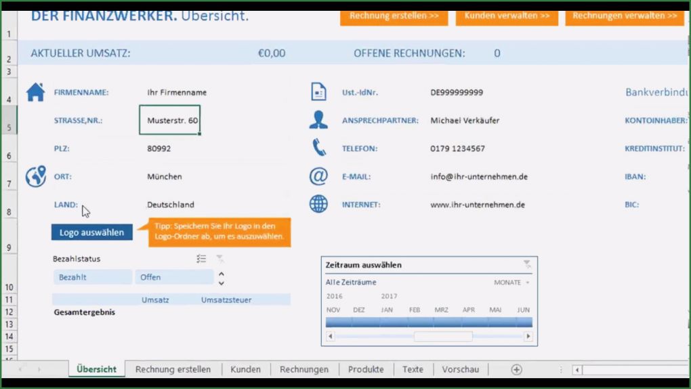Click the globe with location pin icon
This screenshot has width=691, height=389.
[x=36, y=176]
